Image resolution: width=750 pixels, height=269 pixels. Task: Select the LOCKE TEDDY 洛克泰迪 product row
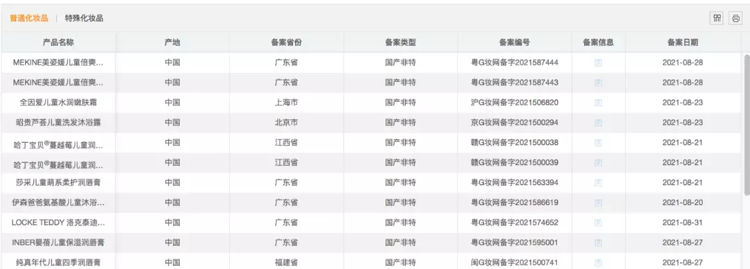click(371, 223)
